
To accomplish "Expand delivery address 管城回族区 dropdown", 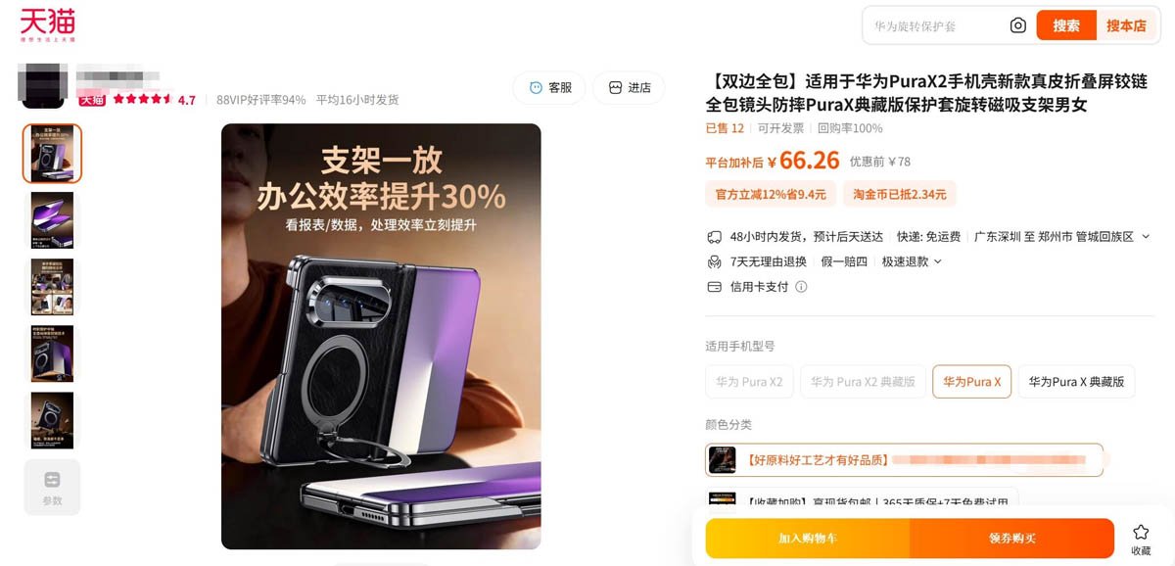I will (1147, 237).
